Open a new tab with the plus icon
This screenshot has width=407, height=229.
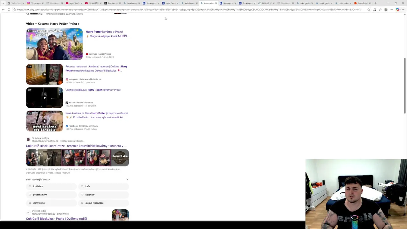pyautogui.click(x=376, y=3)
